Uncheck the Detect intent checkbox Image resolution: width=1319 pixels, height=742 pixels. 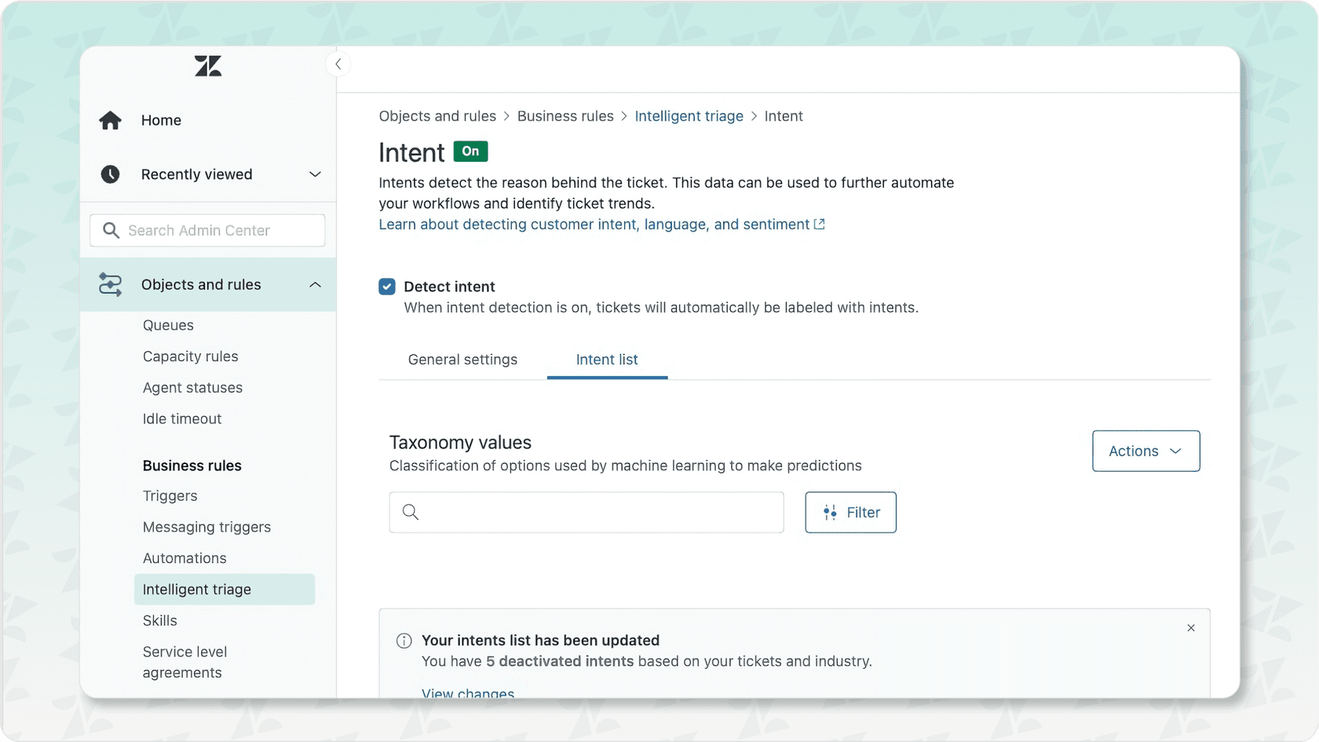386,286
